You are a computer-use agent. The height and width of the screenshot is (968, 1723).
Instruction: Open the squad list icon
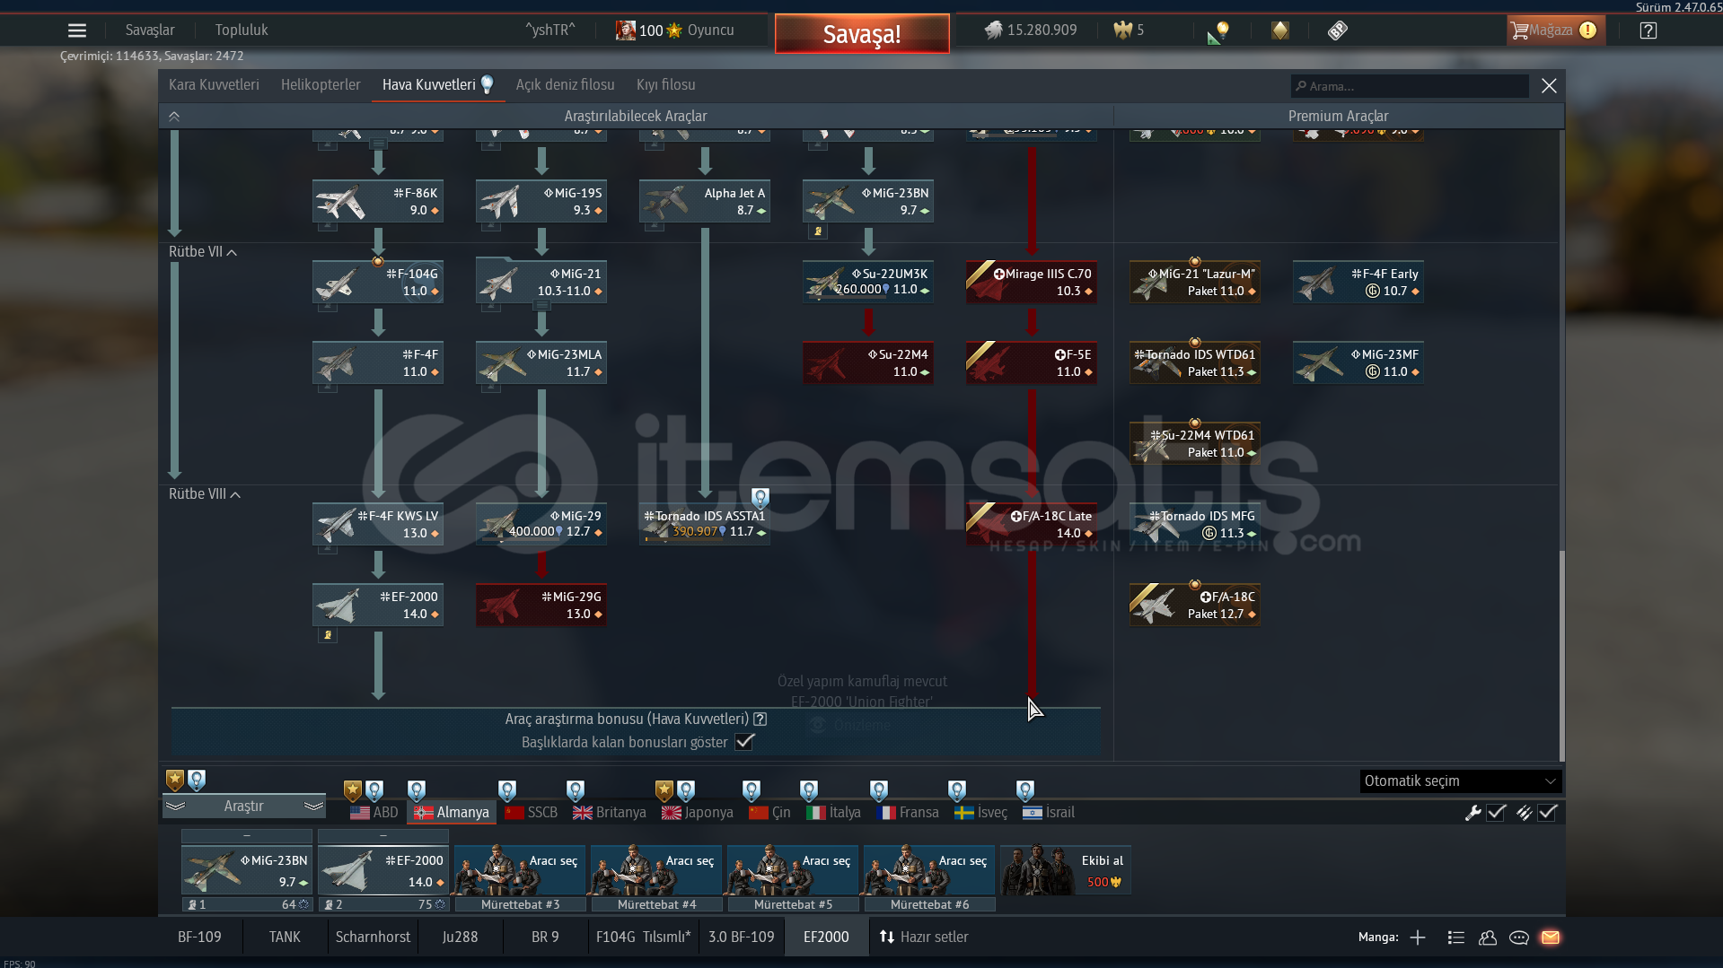tap(1456, 937)
